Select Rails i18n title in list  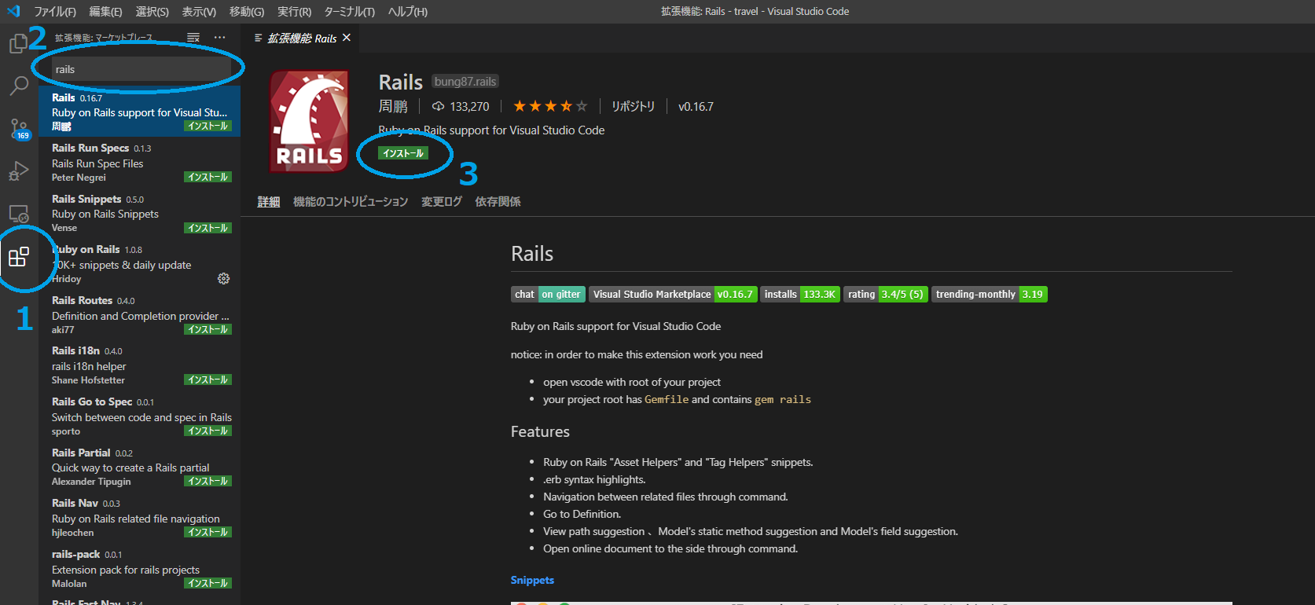(x=75, y=350)
